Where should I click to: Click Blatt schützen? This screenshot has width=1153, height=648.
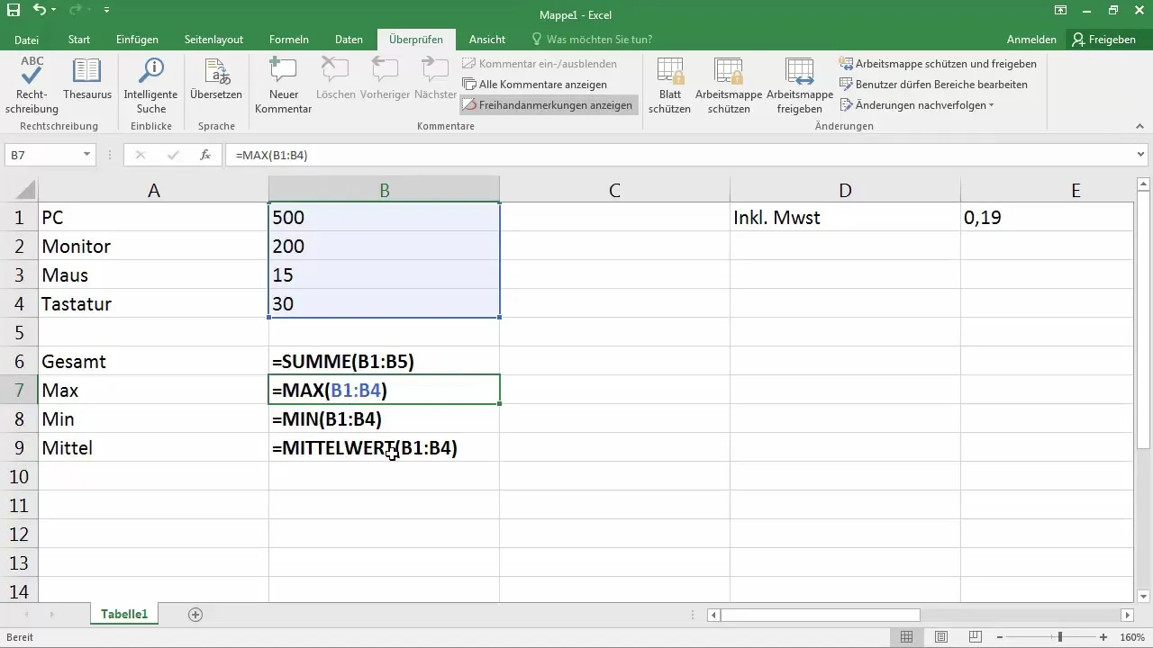[669, 85]
